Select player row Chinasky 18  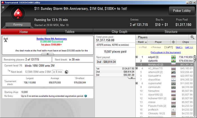point(164,113)
